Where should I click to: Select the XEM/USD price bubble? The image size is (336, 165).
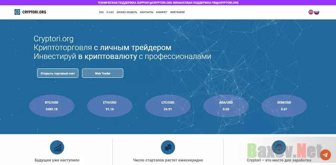click(x=284, y=106)
